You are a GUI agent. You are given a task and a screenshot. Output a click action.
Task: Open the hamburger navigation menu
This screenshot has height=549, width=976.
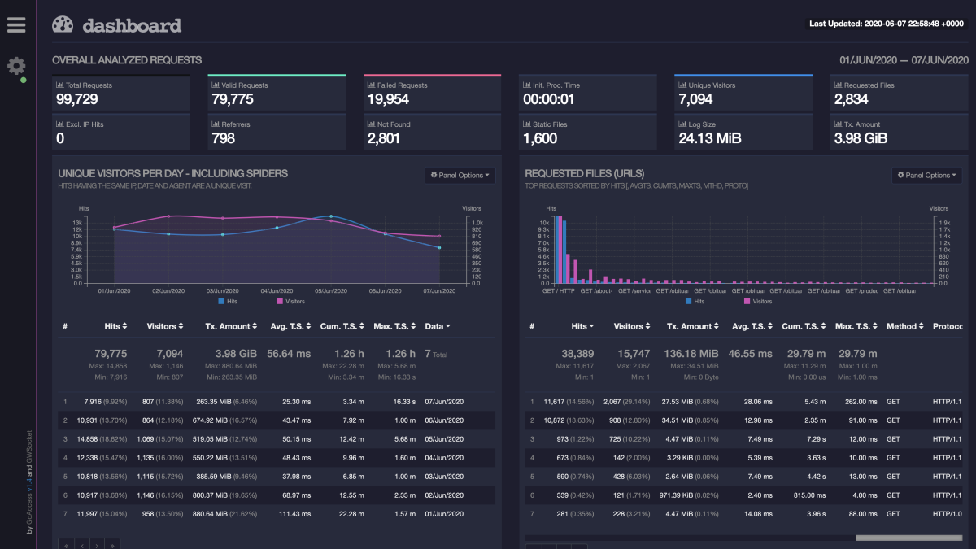[x=16, y=24]
